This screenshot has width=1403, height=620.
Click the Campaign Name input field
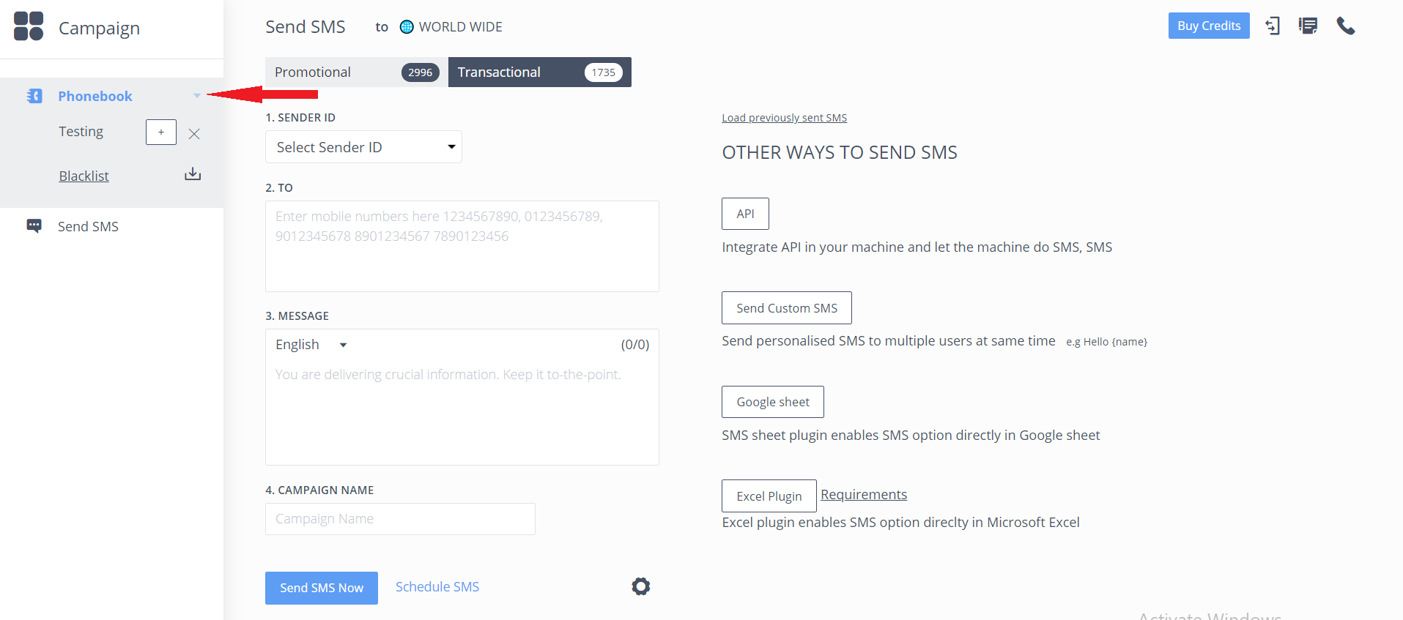(400, 519)
